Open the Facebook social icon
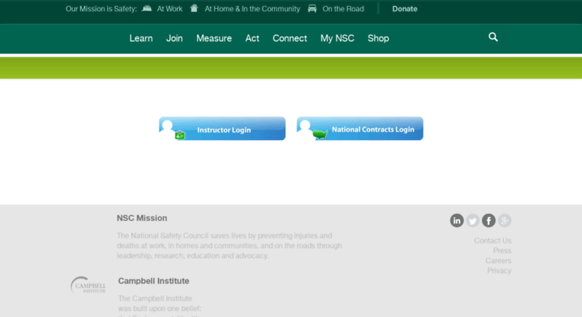 (x=488, y=220)
